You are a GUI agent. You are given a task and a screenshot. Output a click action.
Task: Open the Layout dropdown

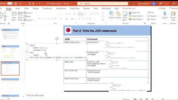[x=28, y=13]
